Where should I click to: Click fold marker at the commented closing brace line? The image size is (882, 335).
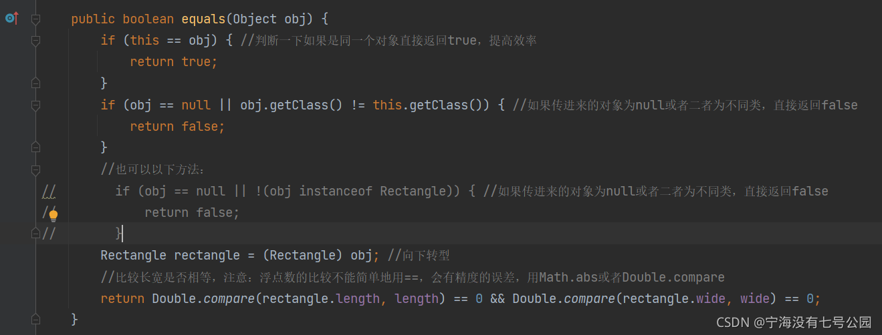tap(35, 234)
